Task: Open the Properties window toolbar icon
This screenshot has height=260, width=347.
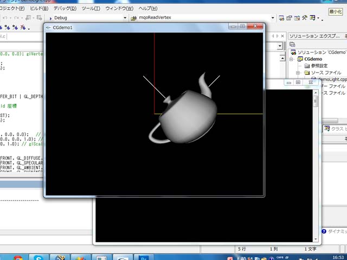Action: (x=289, y=18)
